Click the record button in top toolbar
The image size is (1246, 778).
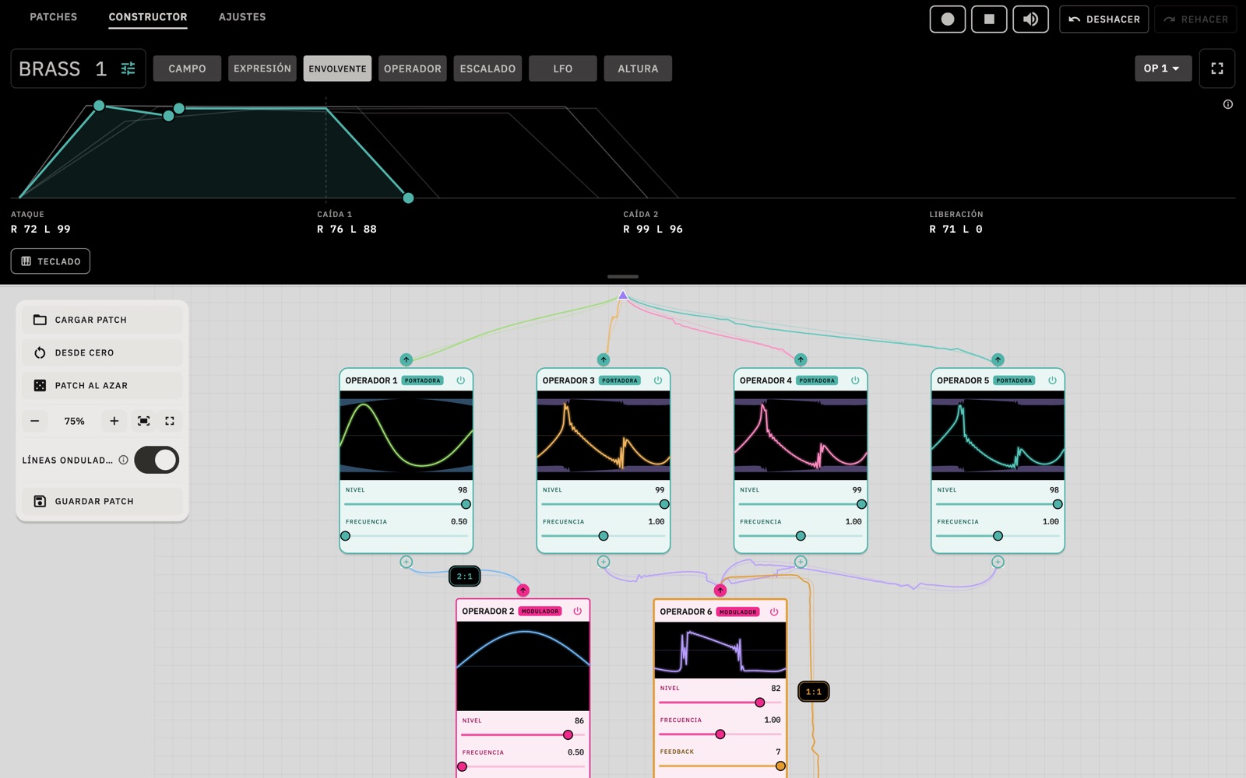pyautogui.click(x=947, y=19)
